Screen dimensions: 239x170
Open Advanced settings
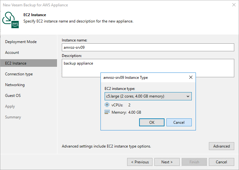pyautogui.click(x=222, y=146)
